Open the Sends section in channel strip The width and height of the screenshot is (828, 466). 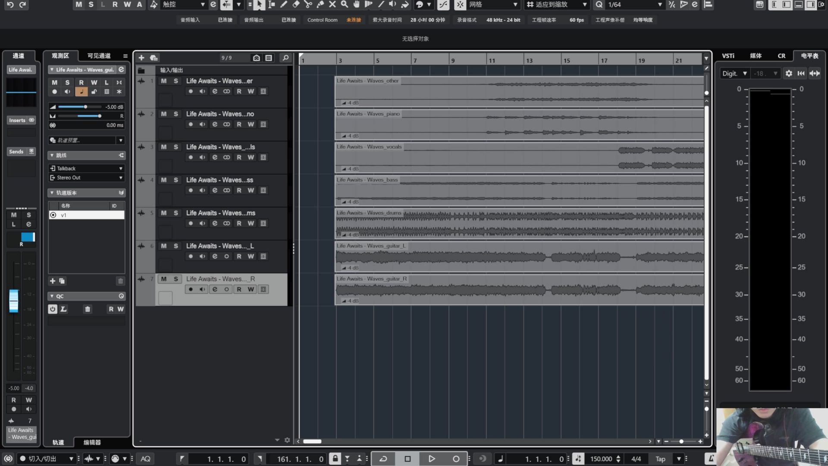[21, 152]
